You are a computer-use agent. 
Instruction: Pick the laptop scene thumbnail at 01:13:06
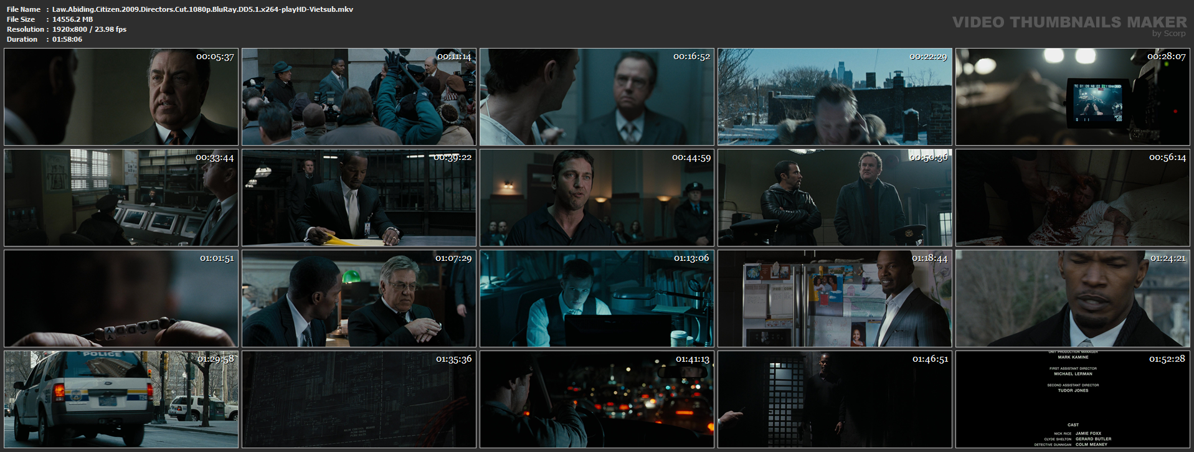597,298
